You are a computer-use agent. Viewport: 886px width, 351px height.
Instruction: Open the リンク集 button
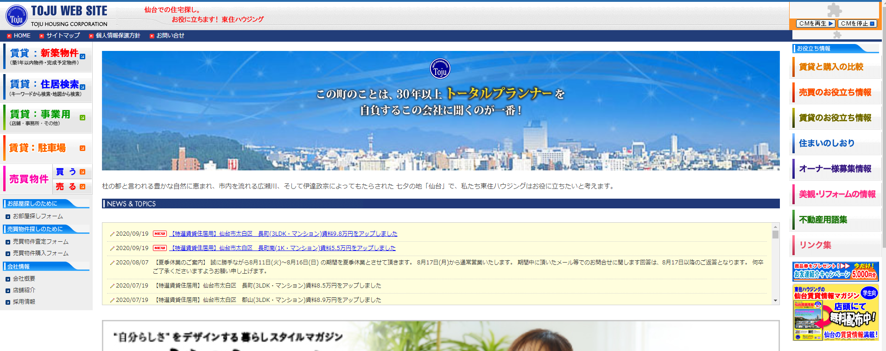tap(836, 245)
